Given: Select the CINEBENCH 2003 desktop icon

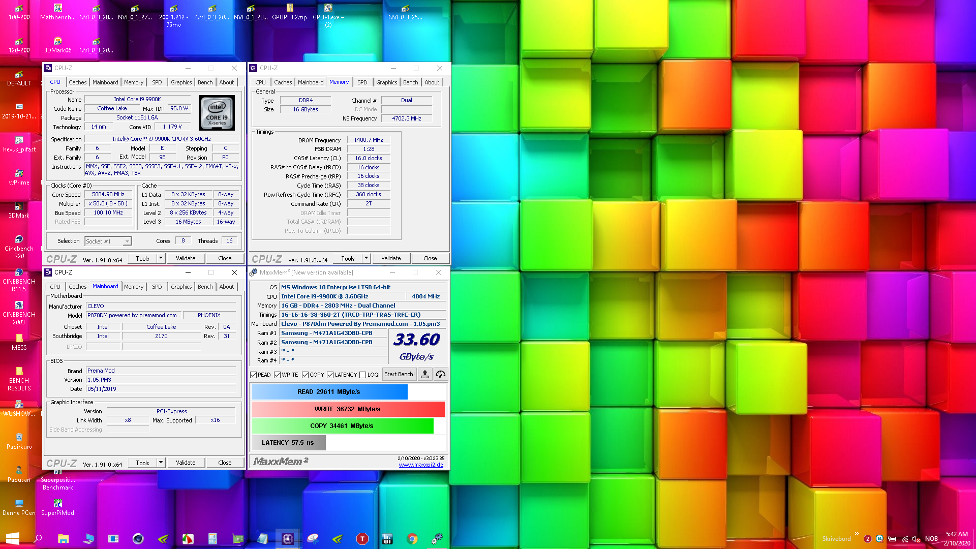Looking at the screenshot, I should (x=19, y=313).
